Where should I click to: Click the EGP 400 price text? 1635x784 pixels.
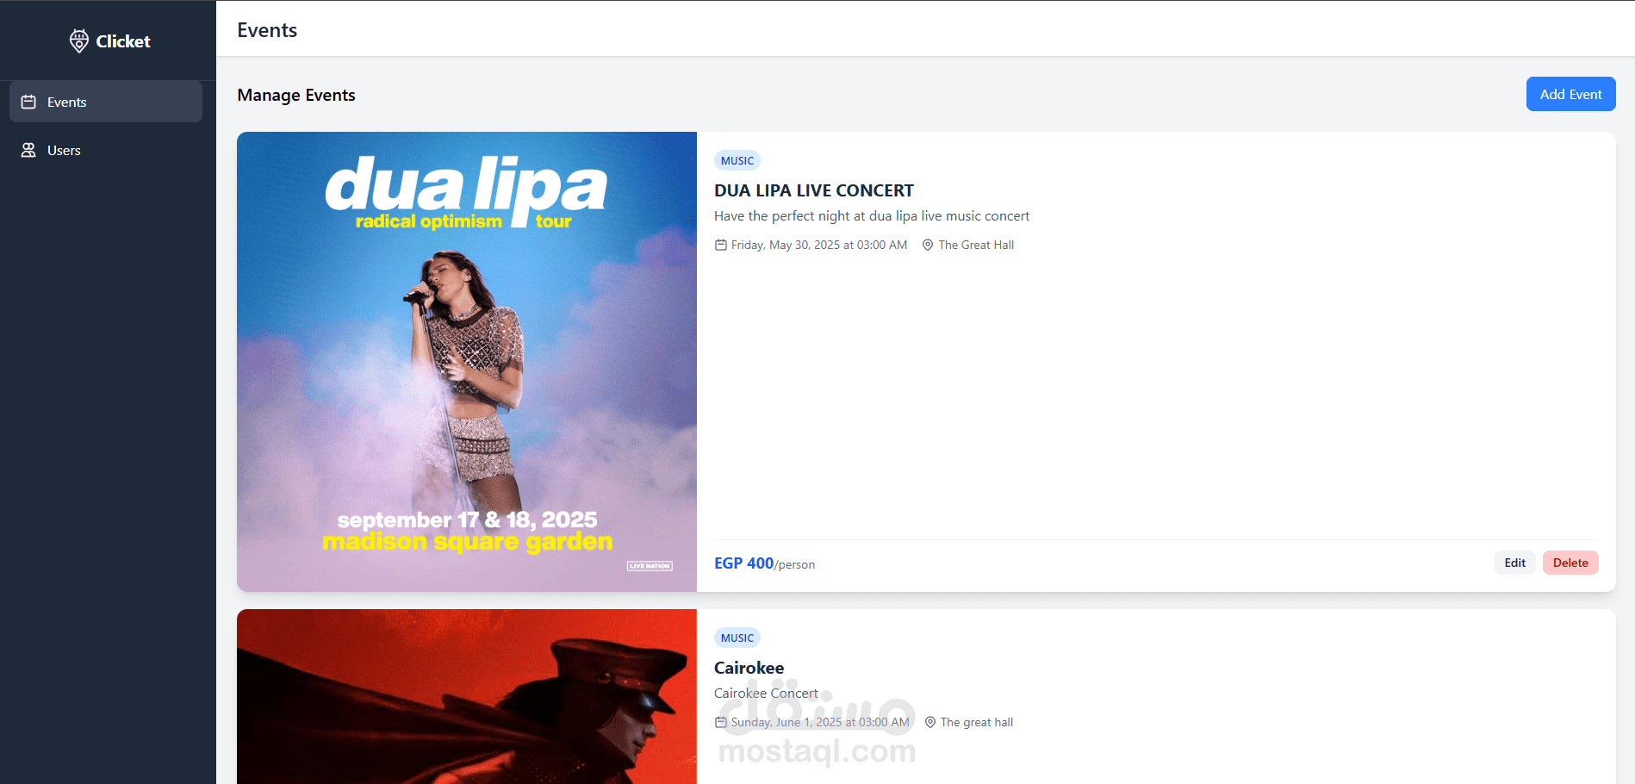(744, 563)
